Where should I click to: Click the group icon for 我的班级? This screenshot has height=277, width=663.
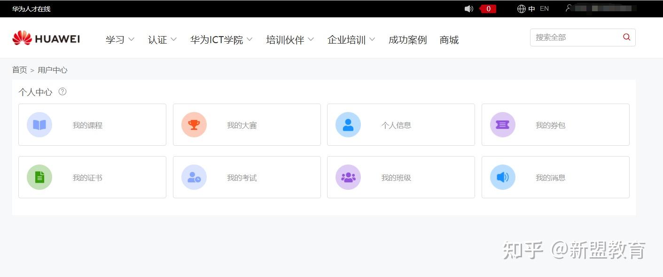(x=348, y=177)
